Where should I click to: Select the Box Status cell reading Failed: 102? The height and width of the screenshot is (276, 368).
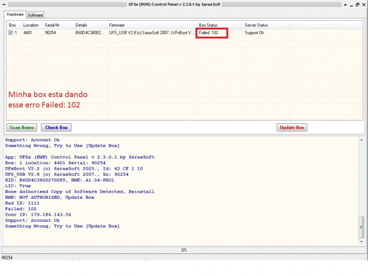tap(208, 33)
